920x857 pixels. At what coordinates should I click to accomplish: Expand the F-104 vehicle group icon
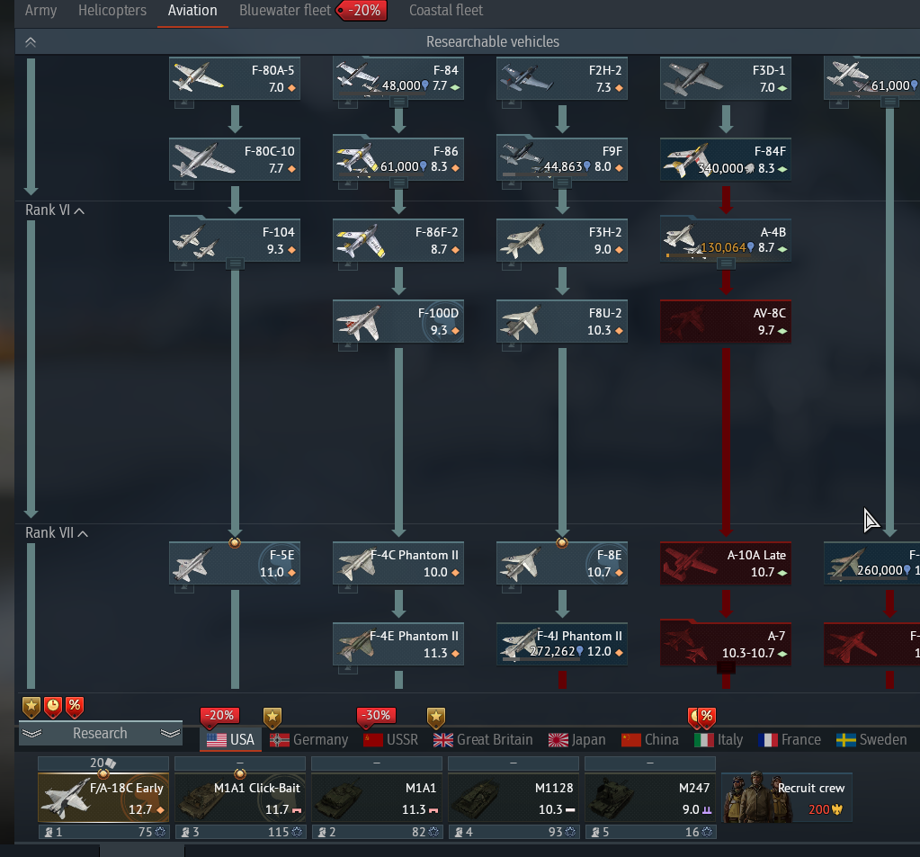(x=236, y=264)
